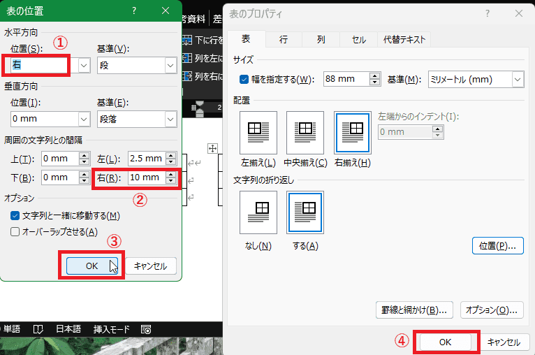Click the 88 mm width input field
535x355 pixels.
346,80
